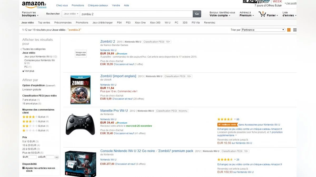Click the Prix range GO button
This screenshot has height=177, width=316.
coord(57,157)
